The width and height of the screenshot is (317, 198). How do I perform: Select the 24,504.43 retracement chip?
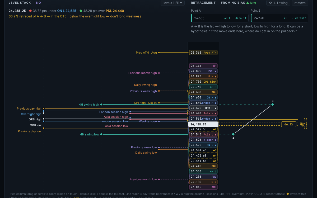point(203,150)
